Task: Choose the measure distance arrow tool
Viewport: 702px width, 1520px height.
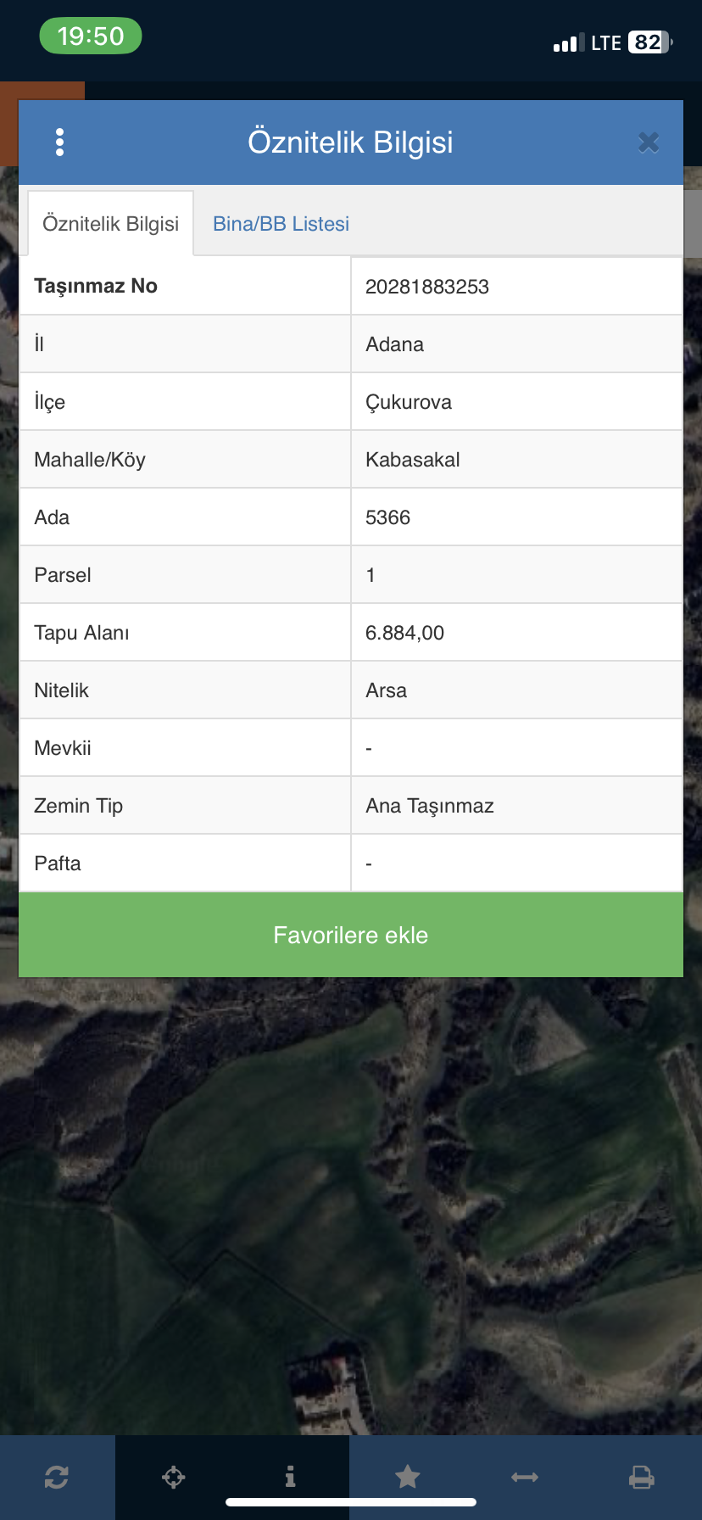Action: click(x=525, y=1478)
